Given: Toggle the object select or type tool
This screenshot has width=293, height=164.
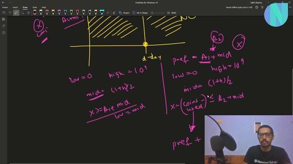Looking at the screenshot, I should pos(16,13).
